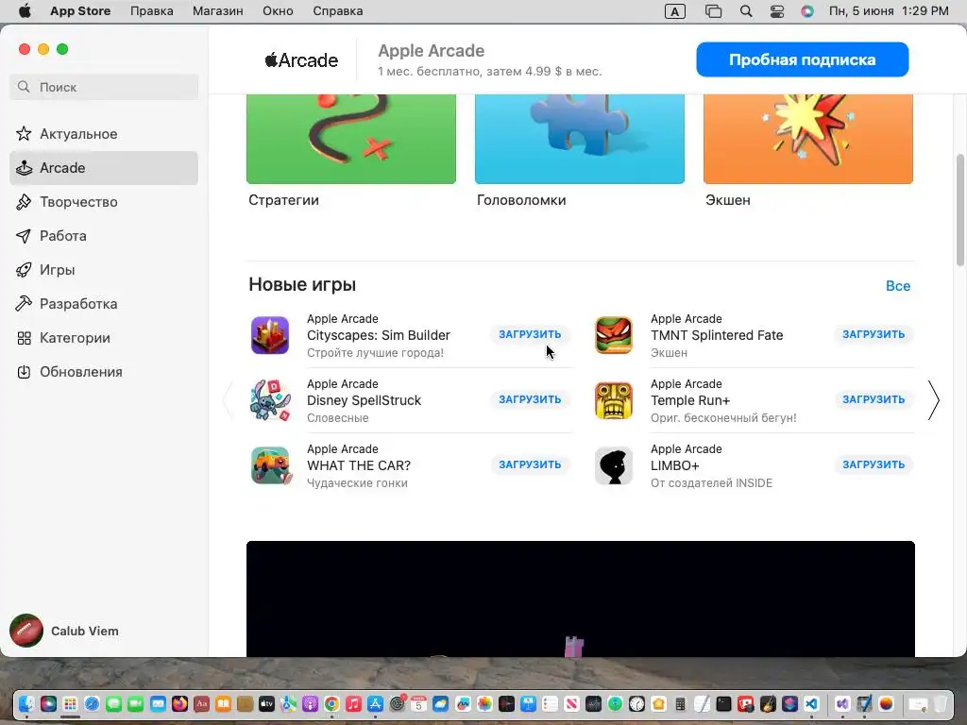Open Finder from the Dock
The image size is (967, 725).
click(x=26, y=703)
